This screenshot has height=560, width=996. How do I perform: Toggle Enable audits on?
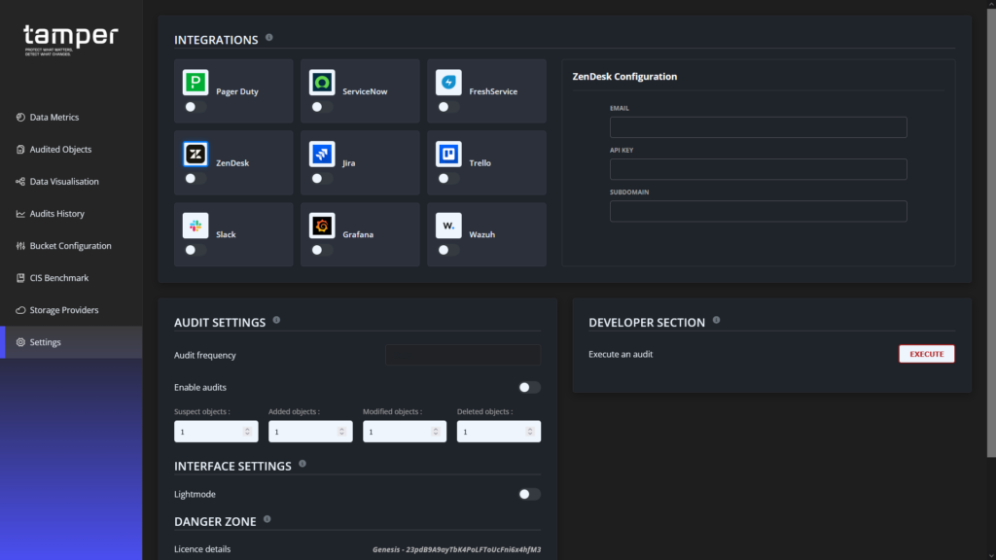[528, 387]
